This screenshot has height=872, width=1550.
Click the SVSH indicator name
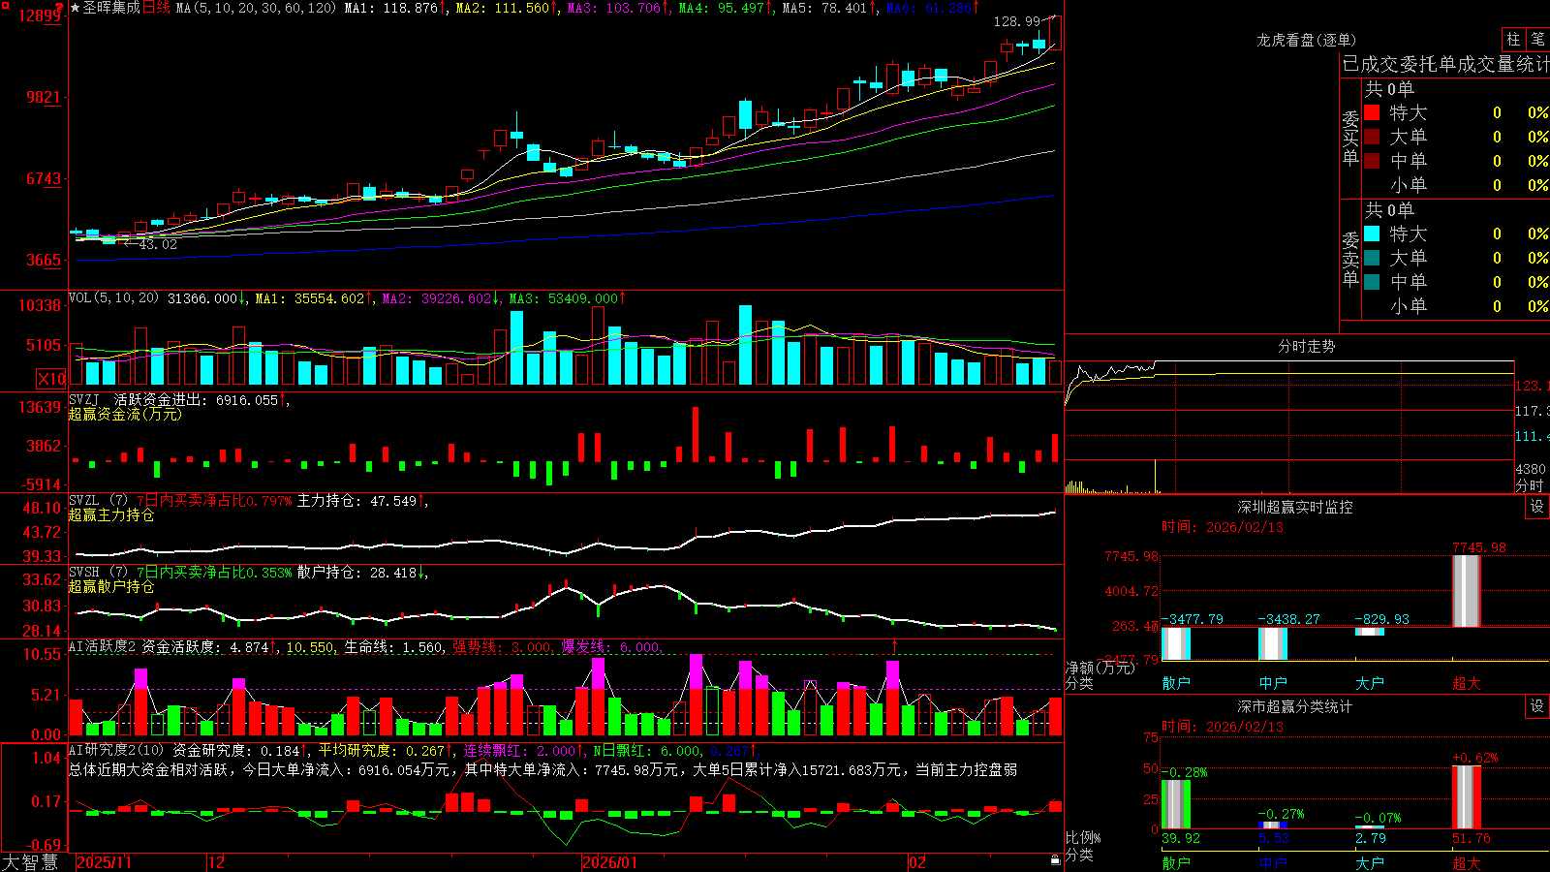click(x=84, y=573)
